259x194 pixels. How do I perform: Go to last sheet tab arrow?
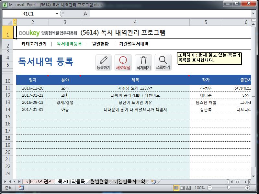19,182
